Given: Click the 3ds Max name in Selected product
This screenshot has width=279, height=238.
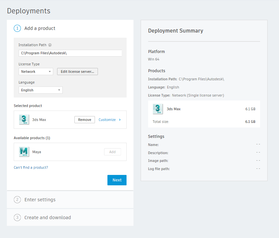Looking at the screenshot, I should coord(39,120).
